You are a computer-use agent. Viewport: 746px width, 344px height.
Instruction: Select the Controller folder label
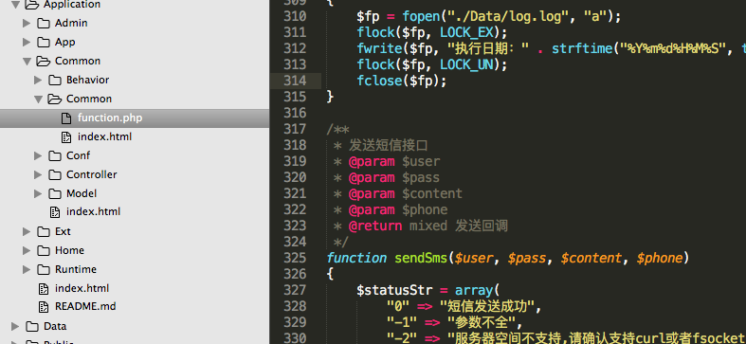point(91,174)
